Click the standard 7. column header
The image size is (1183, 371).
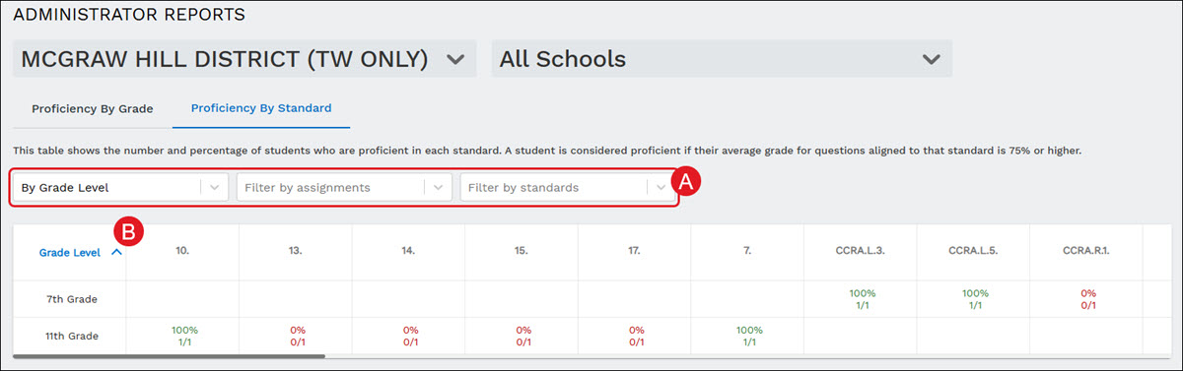(746, 252)
